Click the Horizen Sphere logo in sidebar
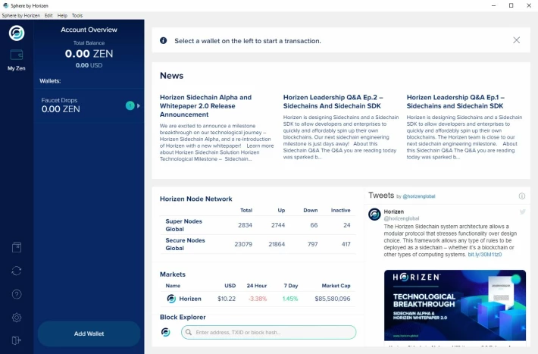The image size is (538, 354). click(x=17, y=33)
